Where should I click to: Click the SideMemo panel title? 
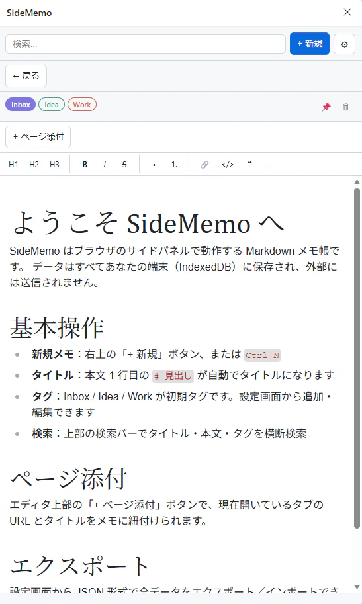click(29, 13)
